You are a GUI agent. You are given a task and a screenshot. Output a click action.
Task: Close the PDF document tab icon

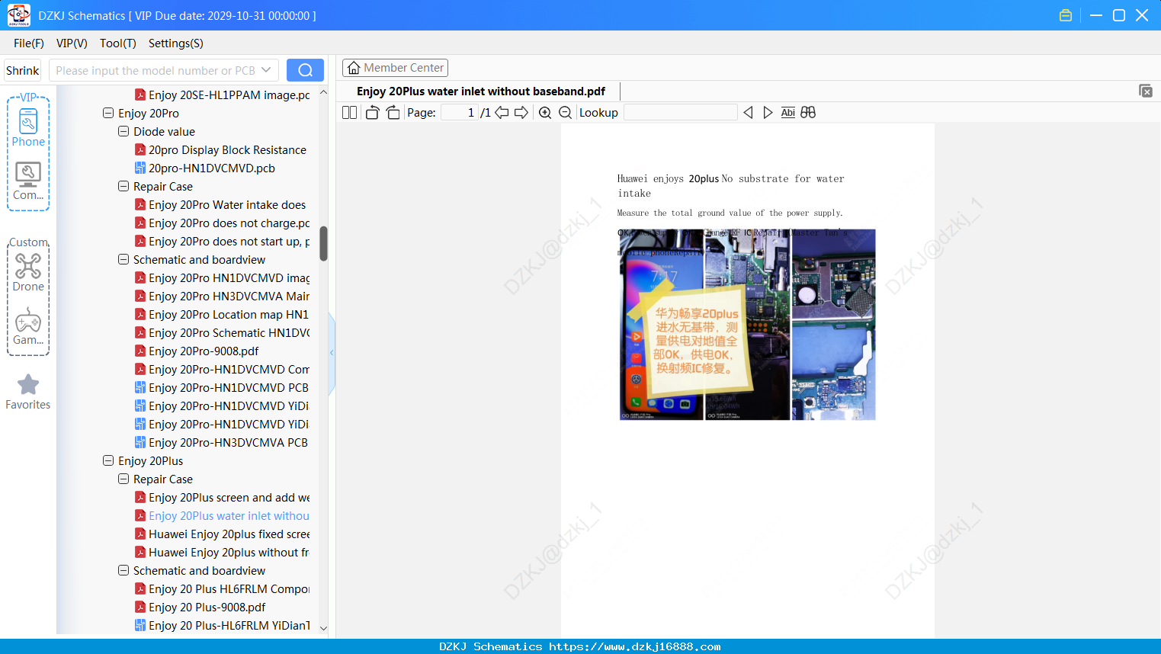point(1146,91)
